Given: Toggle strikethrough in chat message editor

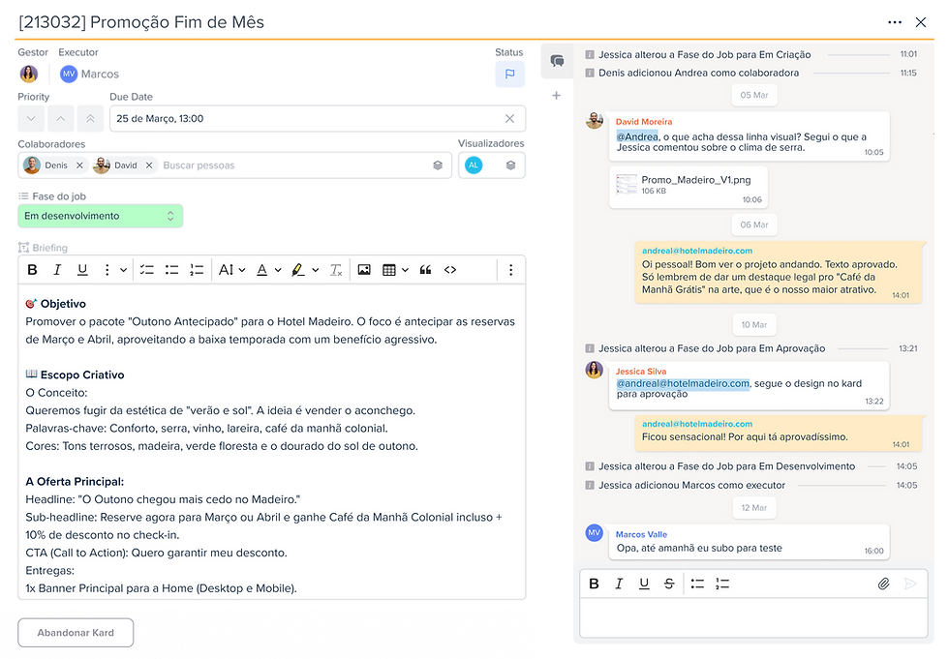Looking at the screenshot, I should point(669,584).
